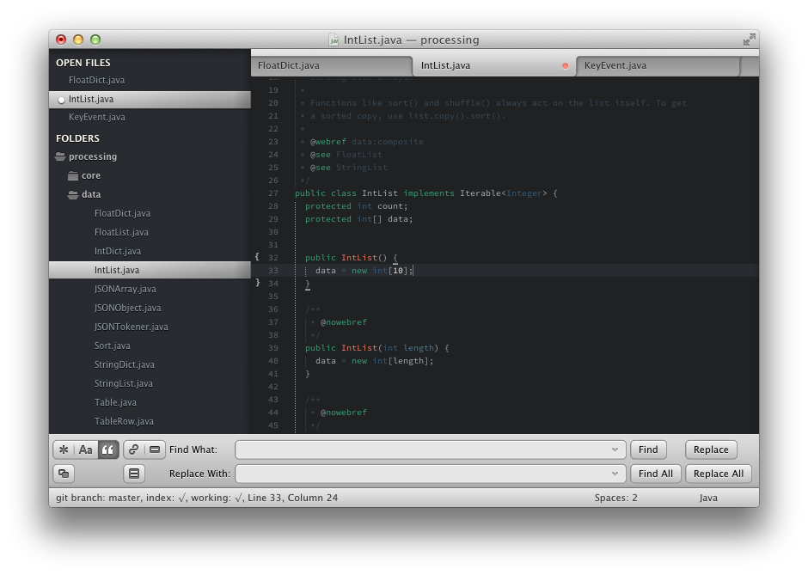Click the green zoom window button
The image size is (808, 575).
coord(95,40)
